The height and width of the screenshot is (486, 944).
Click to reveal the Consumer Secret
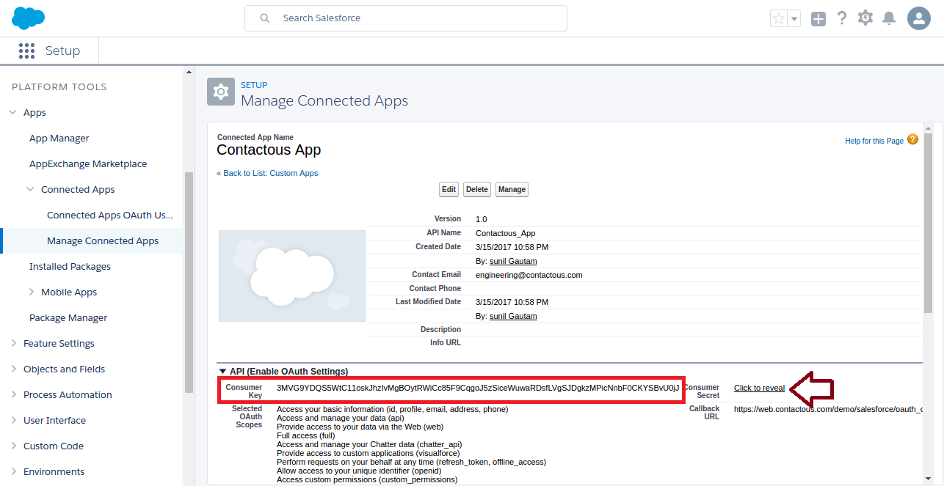759,388
